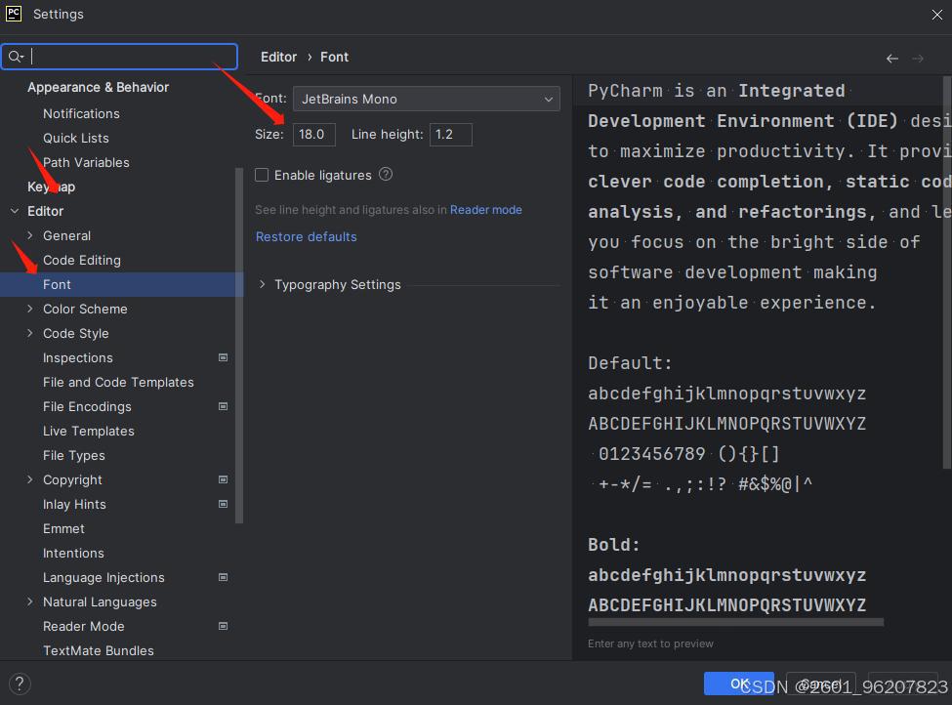Open File and Code Templates
952x705 pixels.
point(118,382)
